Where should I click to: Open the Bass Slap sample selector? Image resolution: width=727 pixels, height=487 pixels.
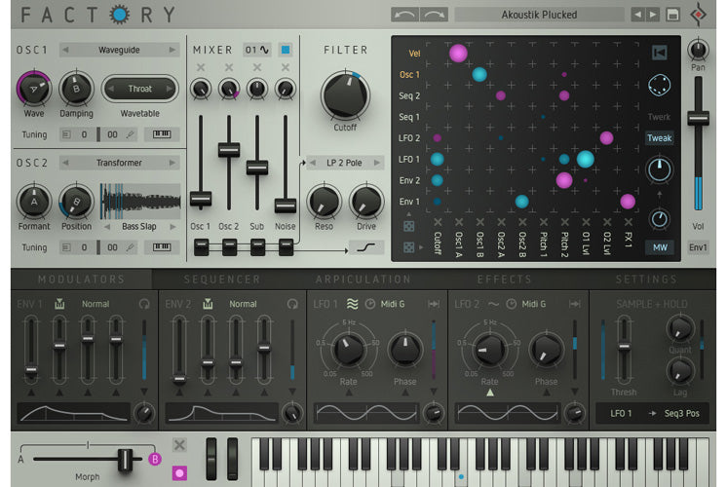tap(140, 226)
